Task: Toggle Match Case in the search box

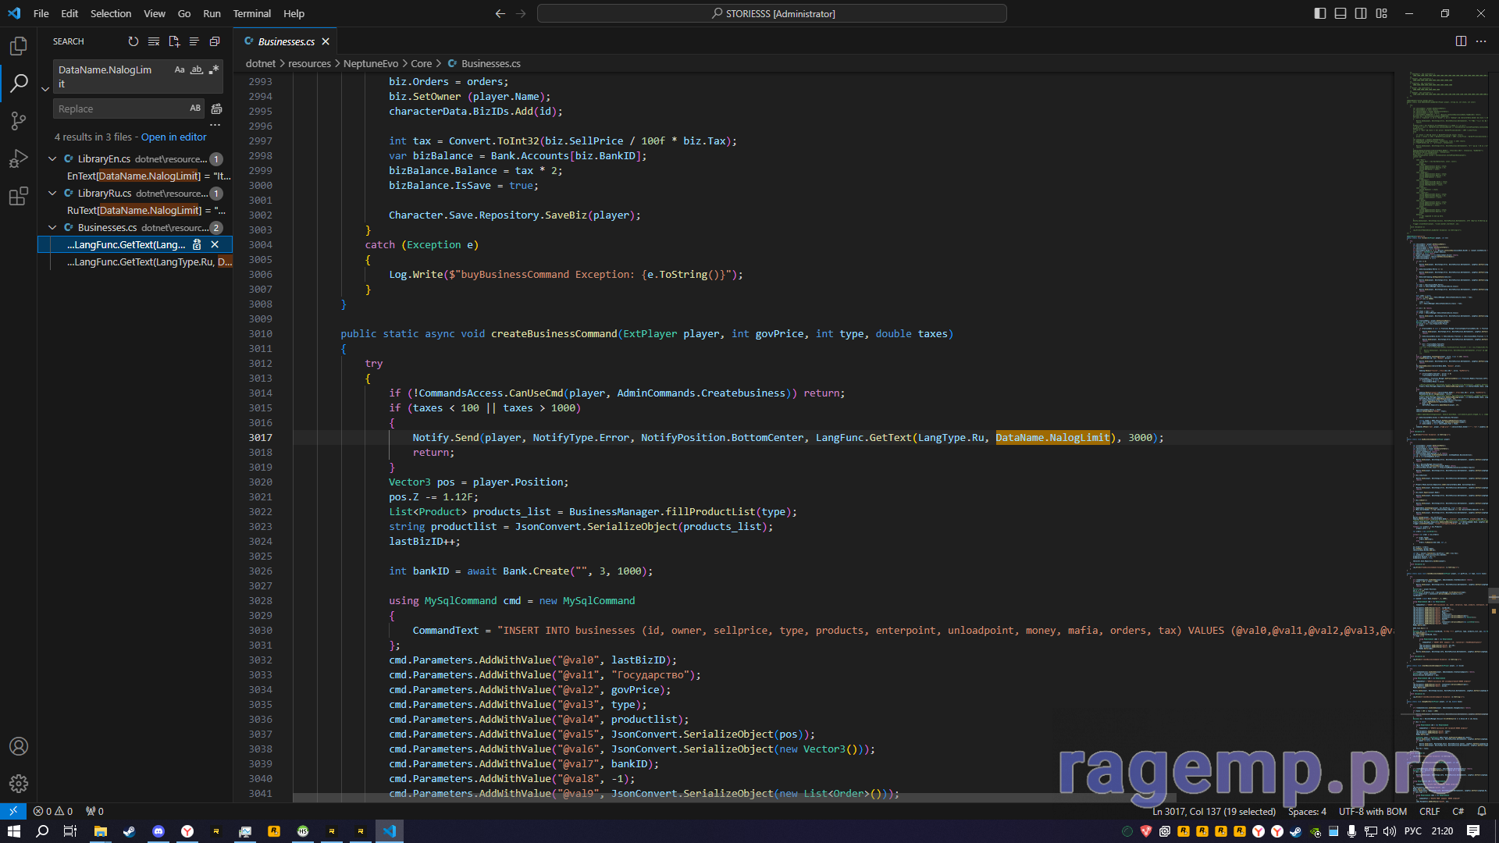Action: coord(180,69)
